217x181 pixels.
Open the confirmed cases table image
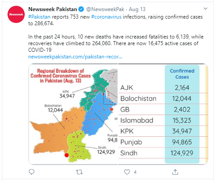pyautogui.click(x=163, y=114)
